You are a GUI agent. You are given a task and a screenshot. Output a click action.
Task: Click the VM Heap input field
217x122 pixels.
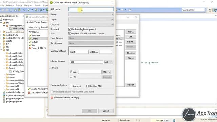pyautogui.click(x=105, y=52)
